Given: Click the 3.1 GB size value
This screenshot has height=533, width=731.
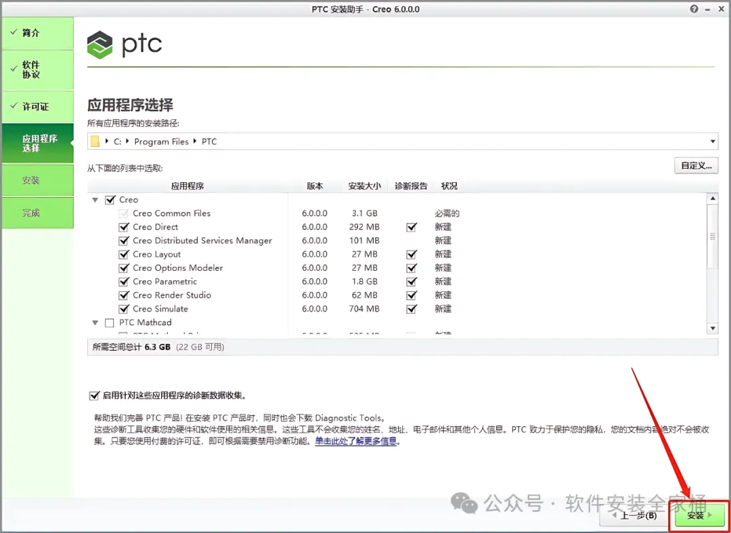Looking at the screenshot, I should pos(365,213).
